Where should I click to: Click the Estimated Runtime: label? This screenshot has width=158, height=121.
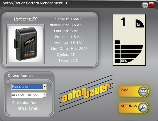pyautogui.click(x=29, y=103)
